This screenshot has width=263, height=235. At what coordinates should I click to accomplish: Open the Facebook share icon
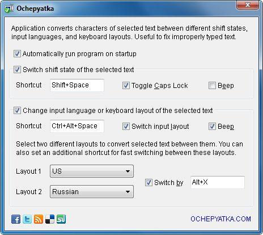pyautogui.click(x=16, y=219)
